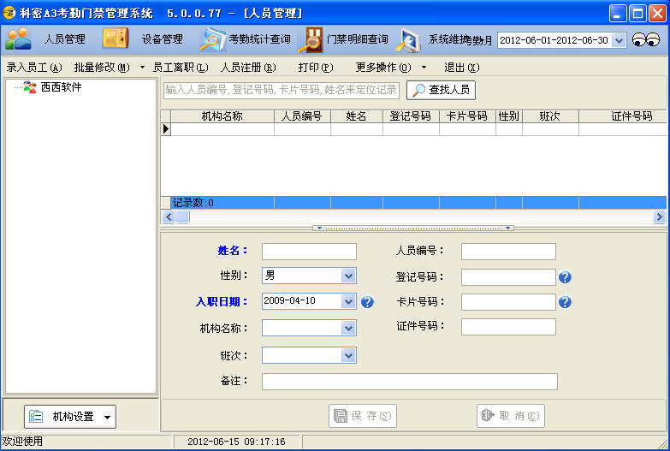Click the 记录数:0 footer cell

[222, 203]
